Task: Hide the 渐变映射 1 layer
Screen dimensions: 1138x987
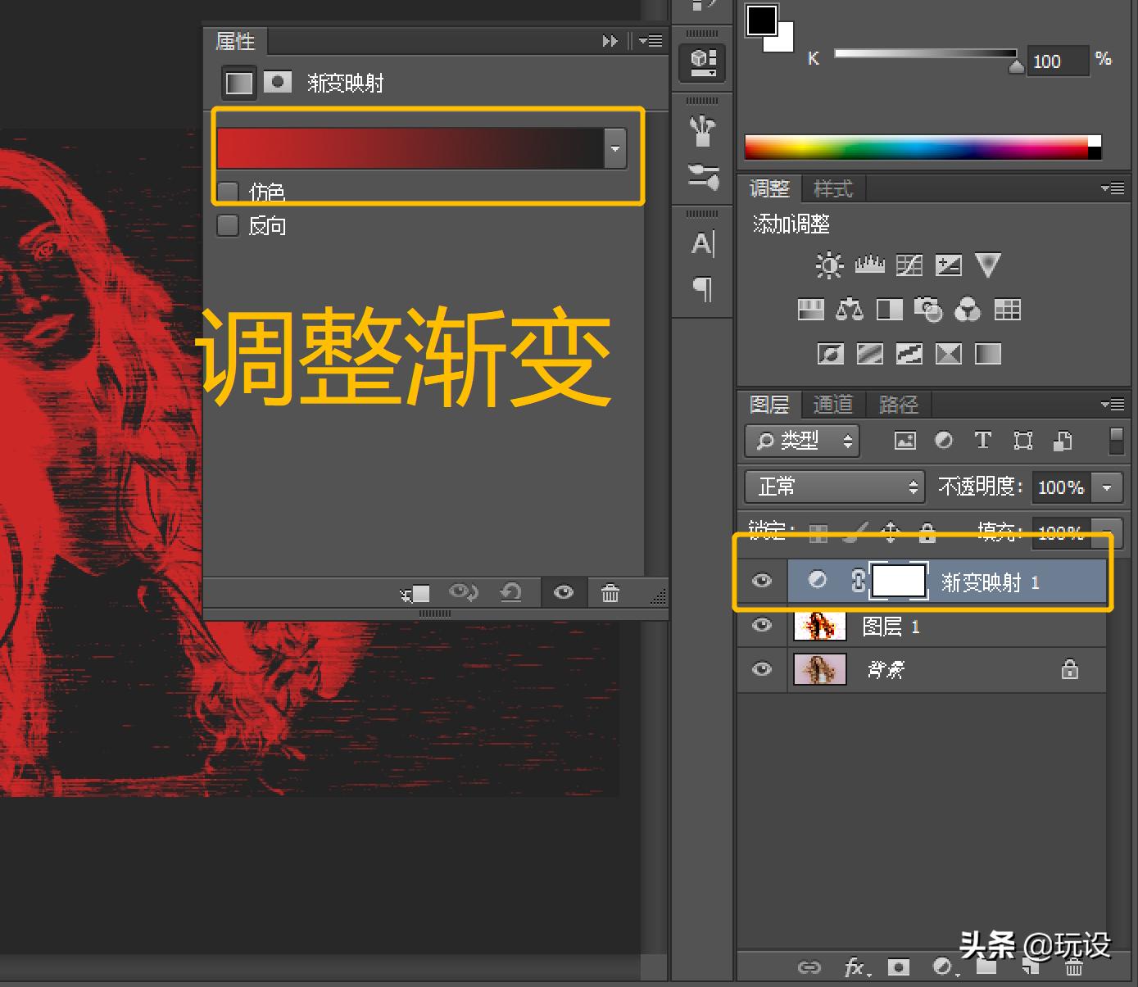Action: (x=762, y=581)
